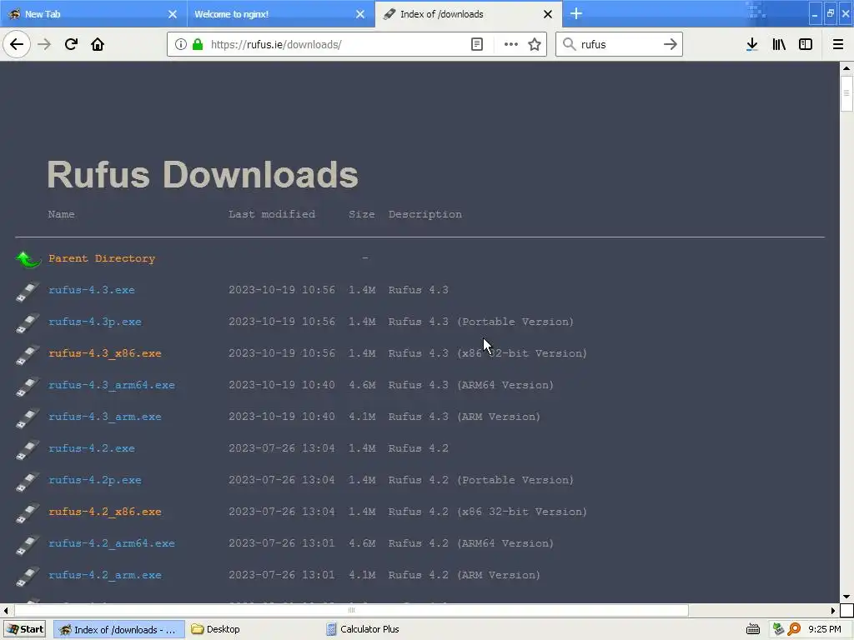Screen dimensions: 854x640
Task: Open the browser home page
Action: click(98, 44)
